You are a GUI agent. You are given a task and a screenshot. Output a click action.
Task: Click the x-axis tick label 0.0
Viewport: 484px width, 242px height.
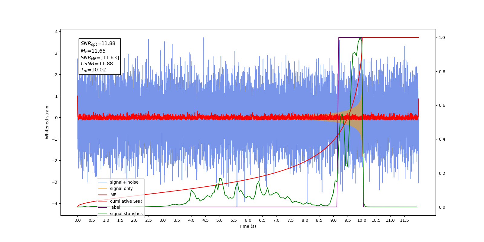point(77,220)
